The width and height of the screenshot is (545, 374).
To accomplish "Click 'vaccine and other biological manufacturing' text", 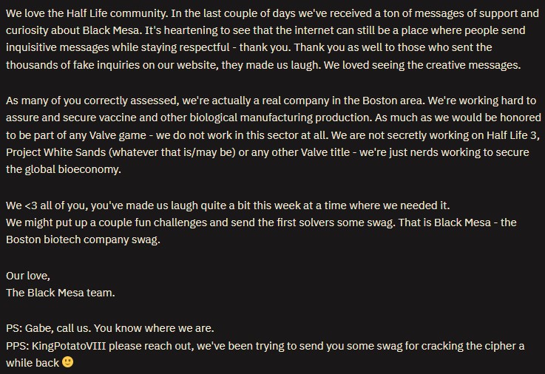I will [206, 118].
